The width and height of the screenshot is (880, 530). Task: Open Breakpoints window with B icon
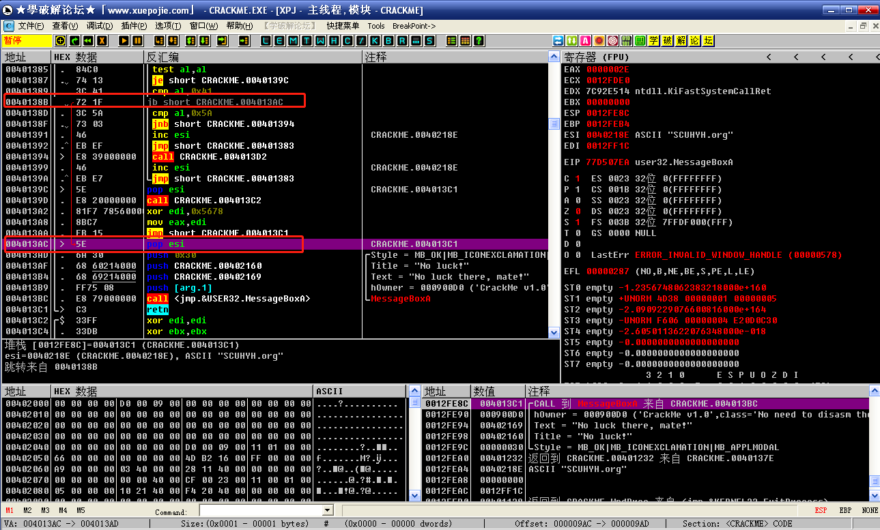coord(388,41)
